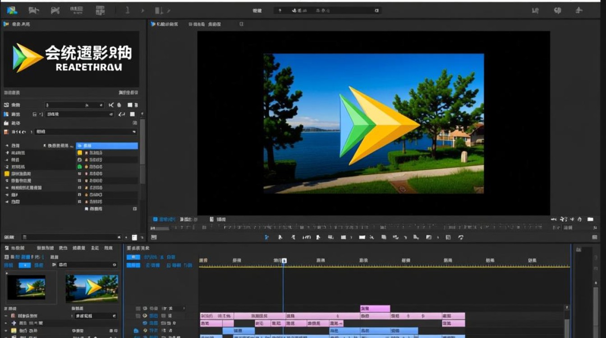Toggle the blue highlighted button in timeline header
Screen dimensions: 606x338
(x=133, y=257)
